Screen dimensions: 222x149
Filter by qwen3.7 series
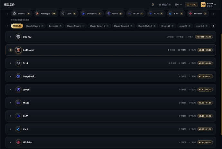coord(185,26)
